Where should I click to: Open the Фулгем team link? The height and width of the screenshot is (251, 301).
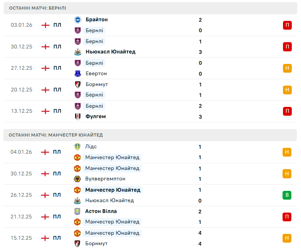pyautogui.click(x=95, y=117)
